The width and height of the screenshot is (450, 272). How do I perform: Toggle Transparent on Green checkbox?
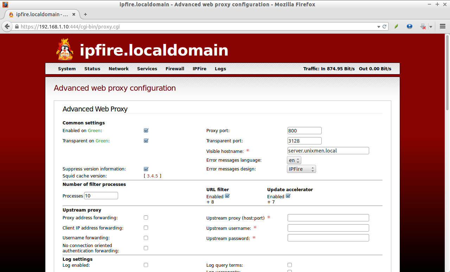(146, 141)
